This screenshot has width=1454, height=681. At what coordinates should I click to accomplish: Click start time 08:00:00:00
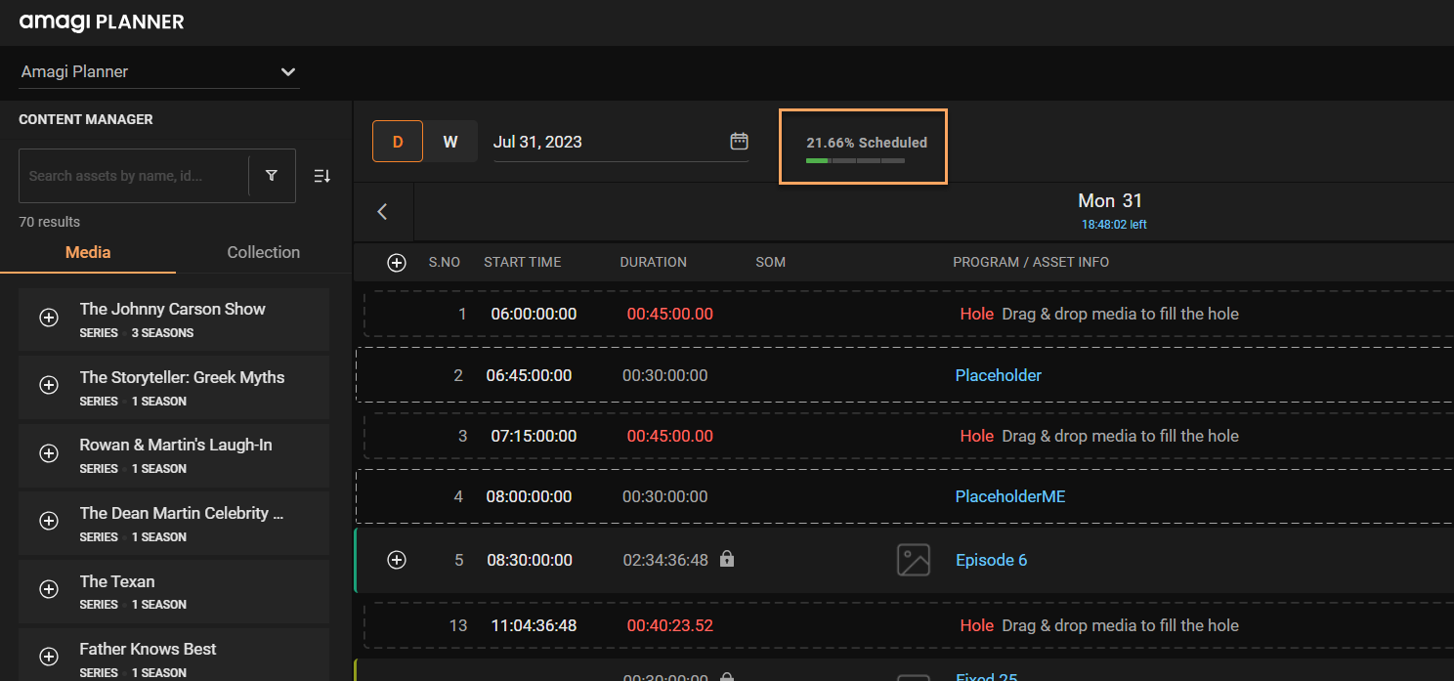pyautogui.click(x=530, y=496)
